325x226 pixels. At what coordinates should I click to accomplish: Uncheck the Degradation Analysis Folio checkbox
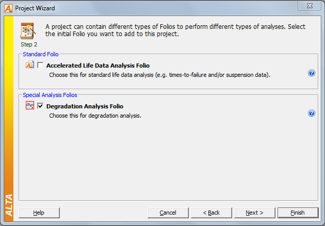(x=40, y=106)
